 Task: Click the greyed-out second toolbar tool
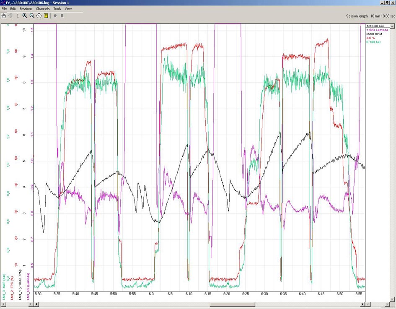(x=10, y=16)
